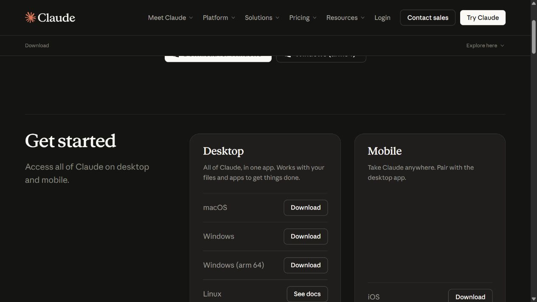Expand the Platform chevron arrow
Screen dimensions: 537x302
(x=233, y=18)
